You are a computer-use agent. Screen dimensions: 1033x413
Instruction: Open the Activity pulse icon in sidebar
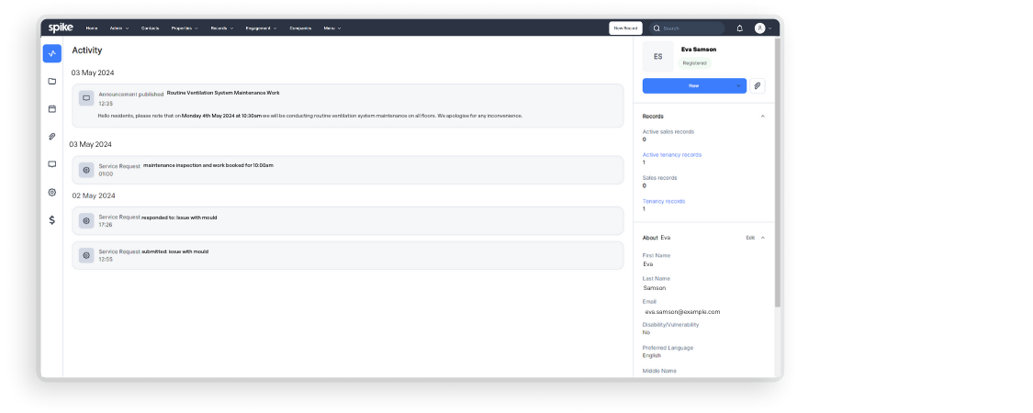(52, 53)
